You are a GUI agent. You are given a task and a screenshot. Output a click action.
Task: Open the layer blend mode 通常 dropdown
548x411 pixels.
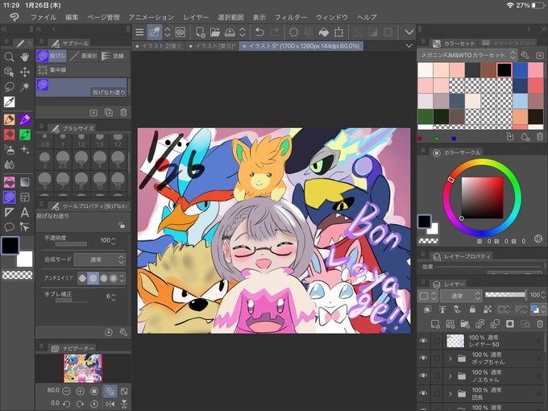point(461,296)
